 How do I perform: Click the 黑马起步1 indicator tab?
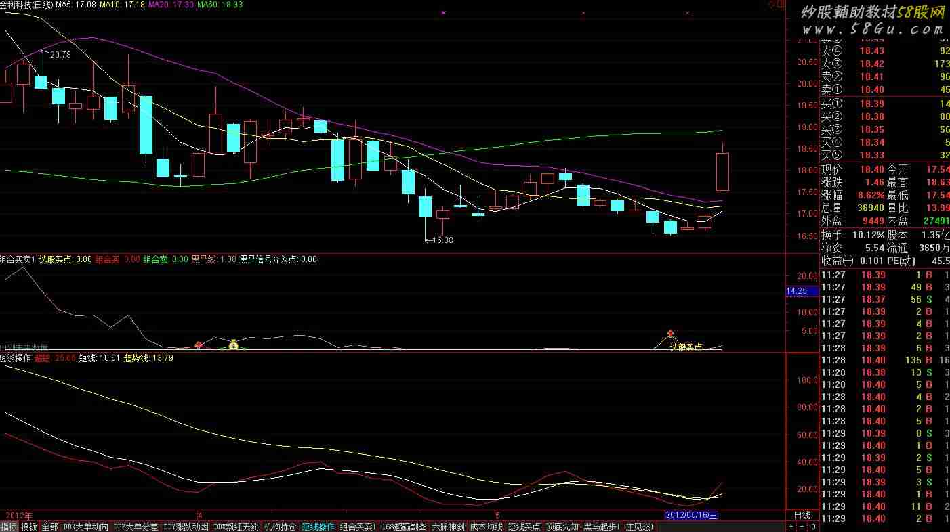tap(602, 527)
